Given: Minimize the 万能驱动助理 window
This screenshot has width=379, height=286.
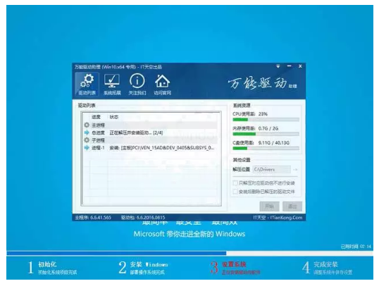Looking at the screenshot, I should click(289, 66).
